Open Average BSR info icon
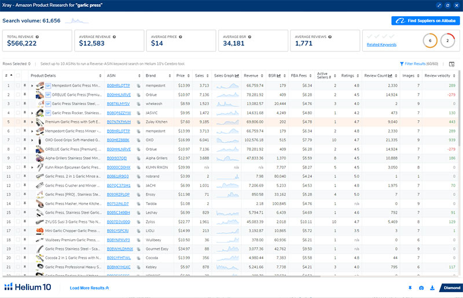 (x=249, y=37)
